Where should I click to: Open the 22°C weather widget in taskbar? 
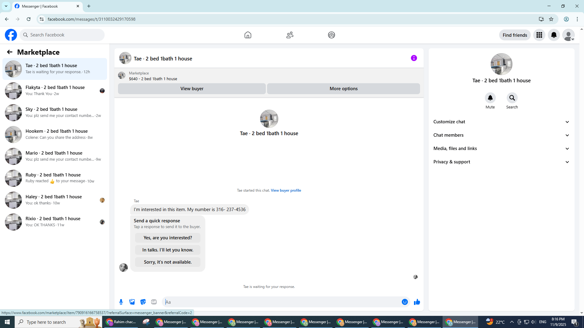tap(495, 322)
